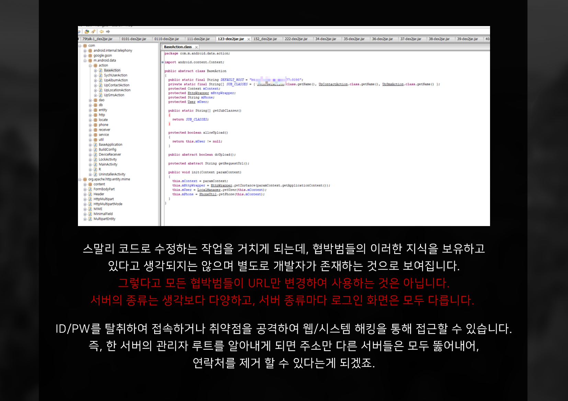This screenshot has width=568, height=401.
Task: Select the db package in tree
Action: click(x=101, y=105)
